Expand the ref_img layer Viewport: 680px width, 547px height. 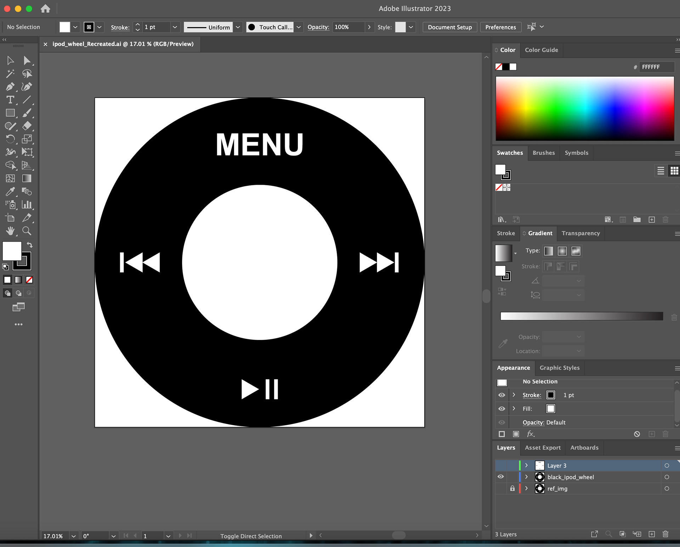click(527, 488)
